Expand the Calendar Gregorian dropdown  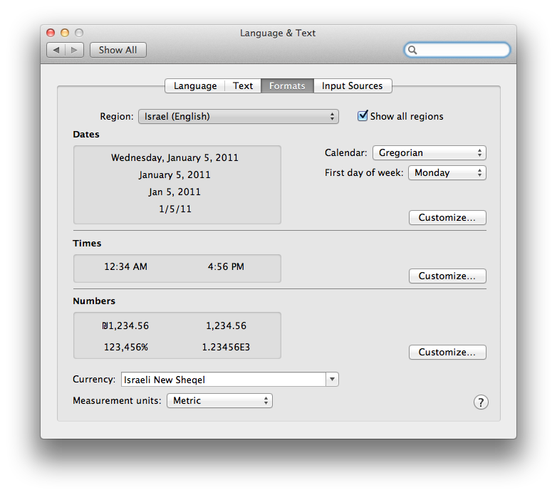click(x=429, y=152)
